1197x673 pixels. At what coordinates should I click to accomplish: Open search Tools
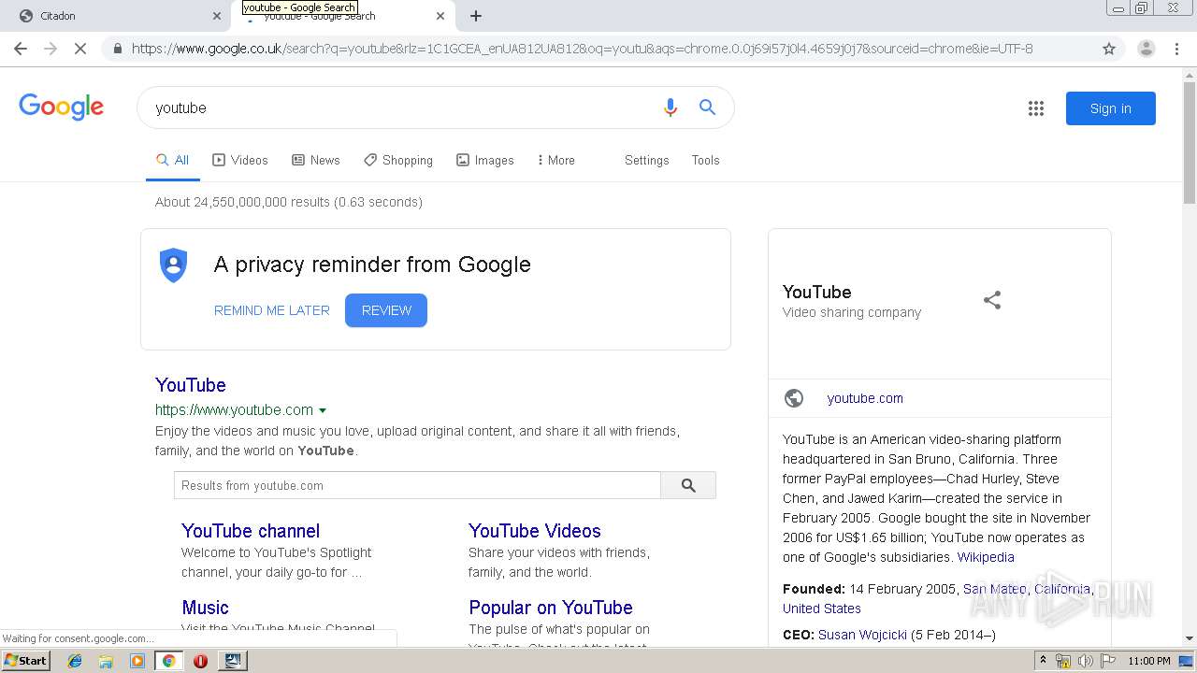[x=706, y=160]
